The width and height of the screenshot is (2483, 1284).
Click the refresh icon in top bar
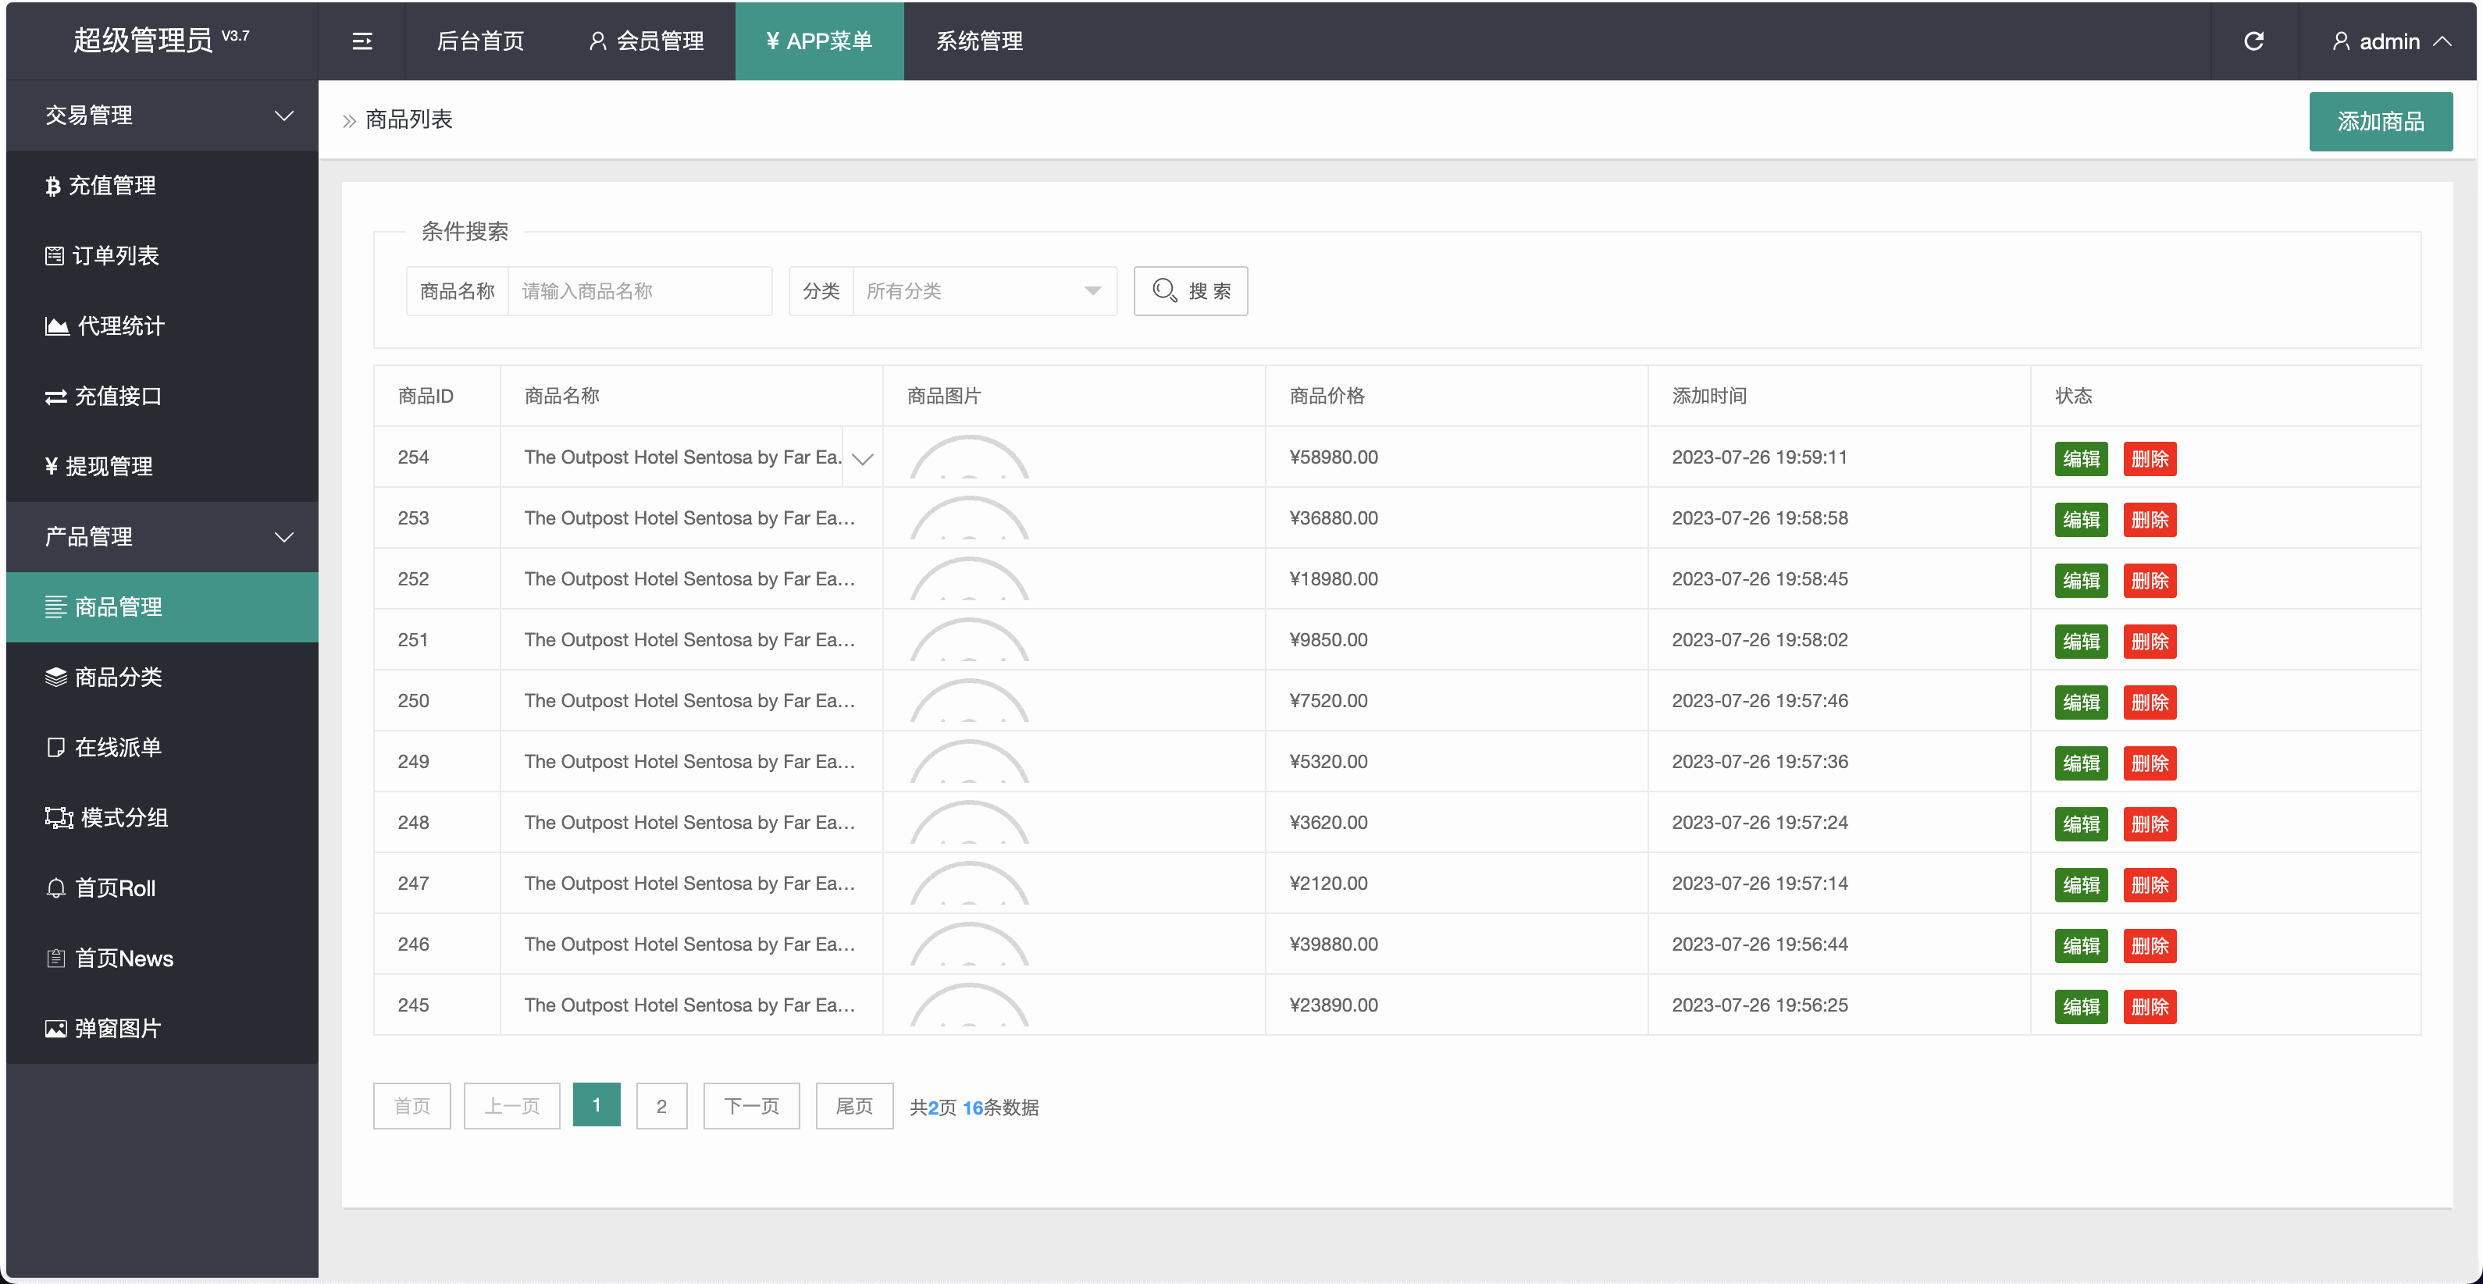[x=2253, y=41]
